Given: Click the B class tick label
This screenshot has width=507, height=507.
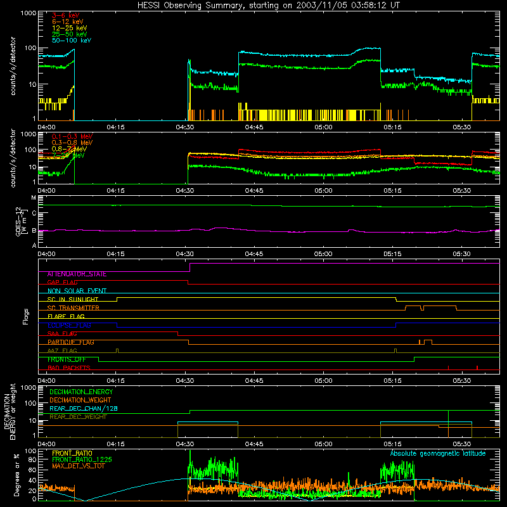Looking at the screenshot, I should 34,231.
